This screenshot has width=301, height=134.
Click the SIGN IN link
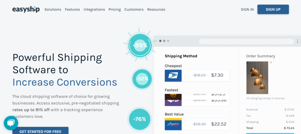(x=247, y=9)
